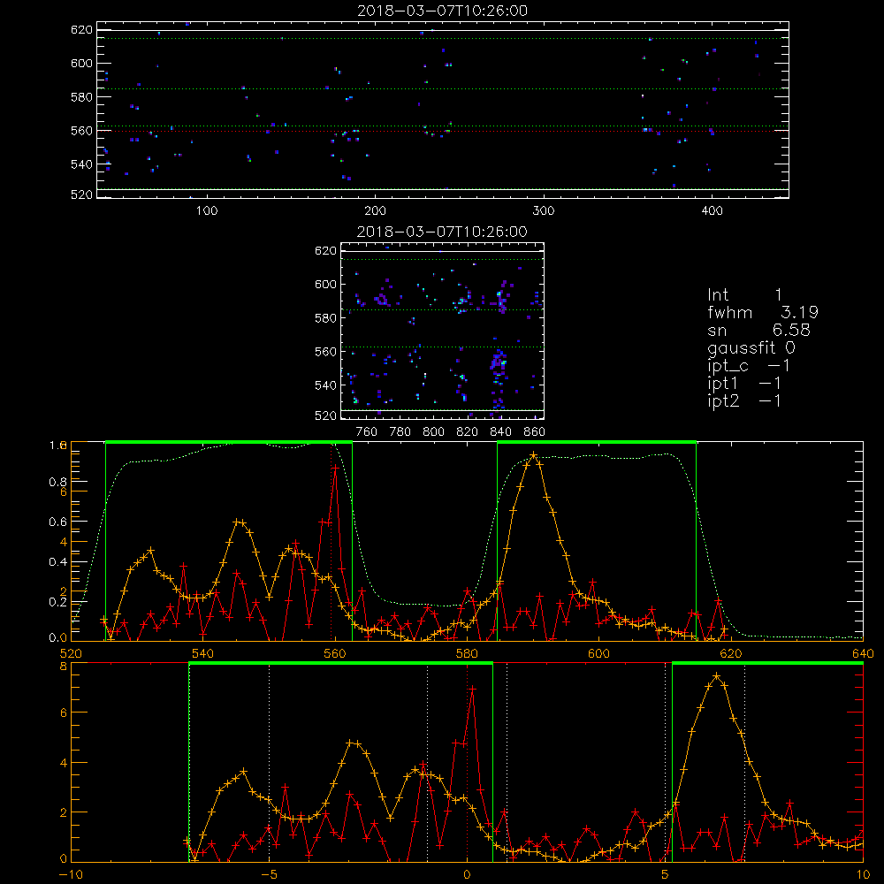Click x-axis label -5 in bottom plot

pyautogui.click(x=269, y=875)
